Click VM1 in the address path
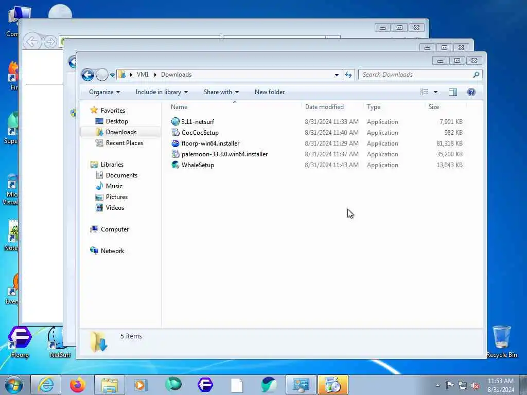This screenshot has width=527, height=395. [143, 75]
